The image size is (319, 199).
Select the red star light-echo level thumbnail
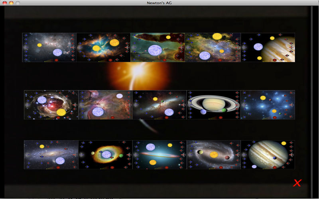pyautogui.click(x=51, y=105)
